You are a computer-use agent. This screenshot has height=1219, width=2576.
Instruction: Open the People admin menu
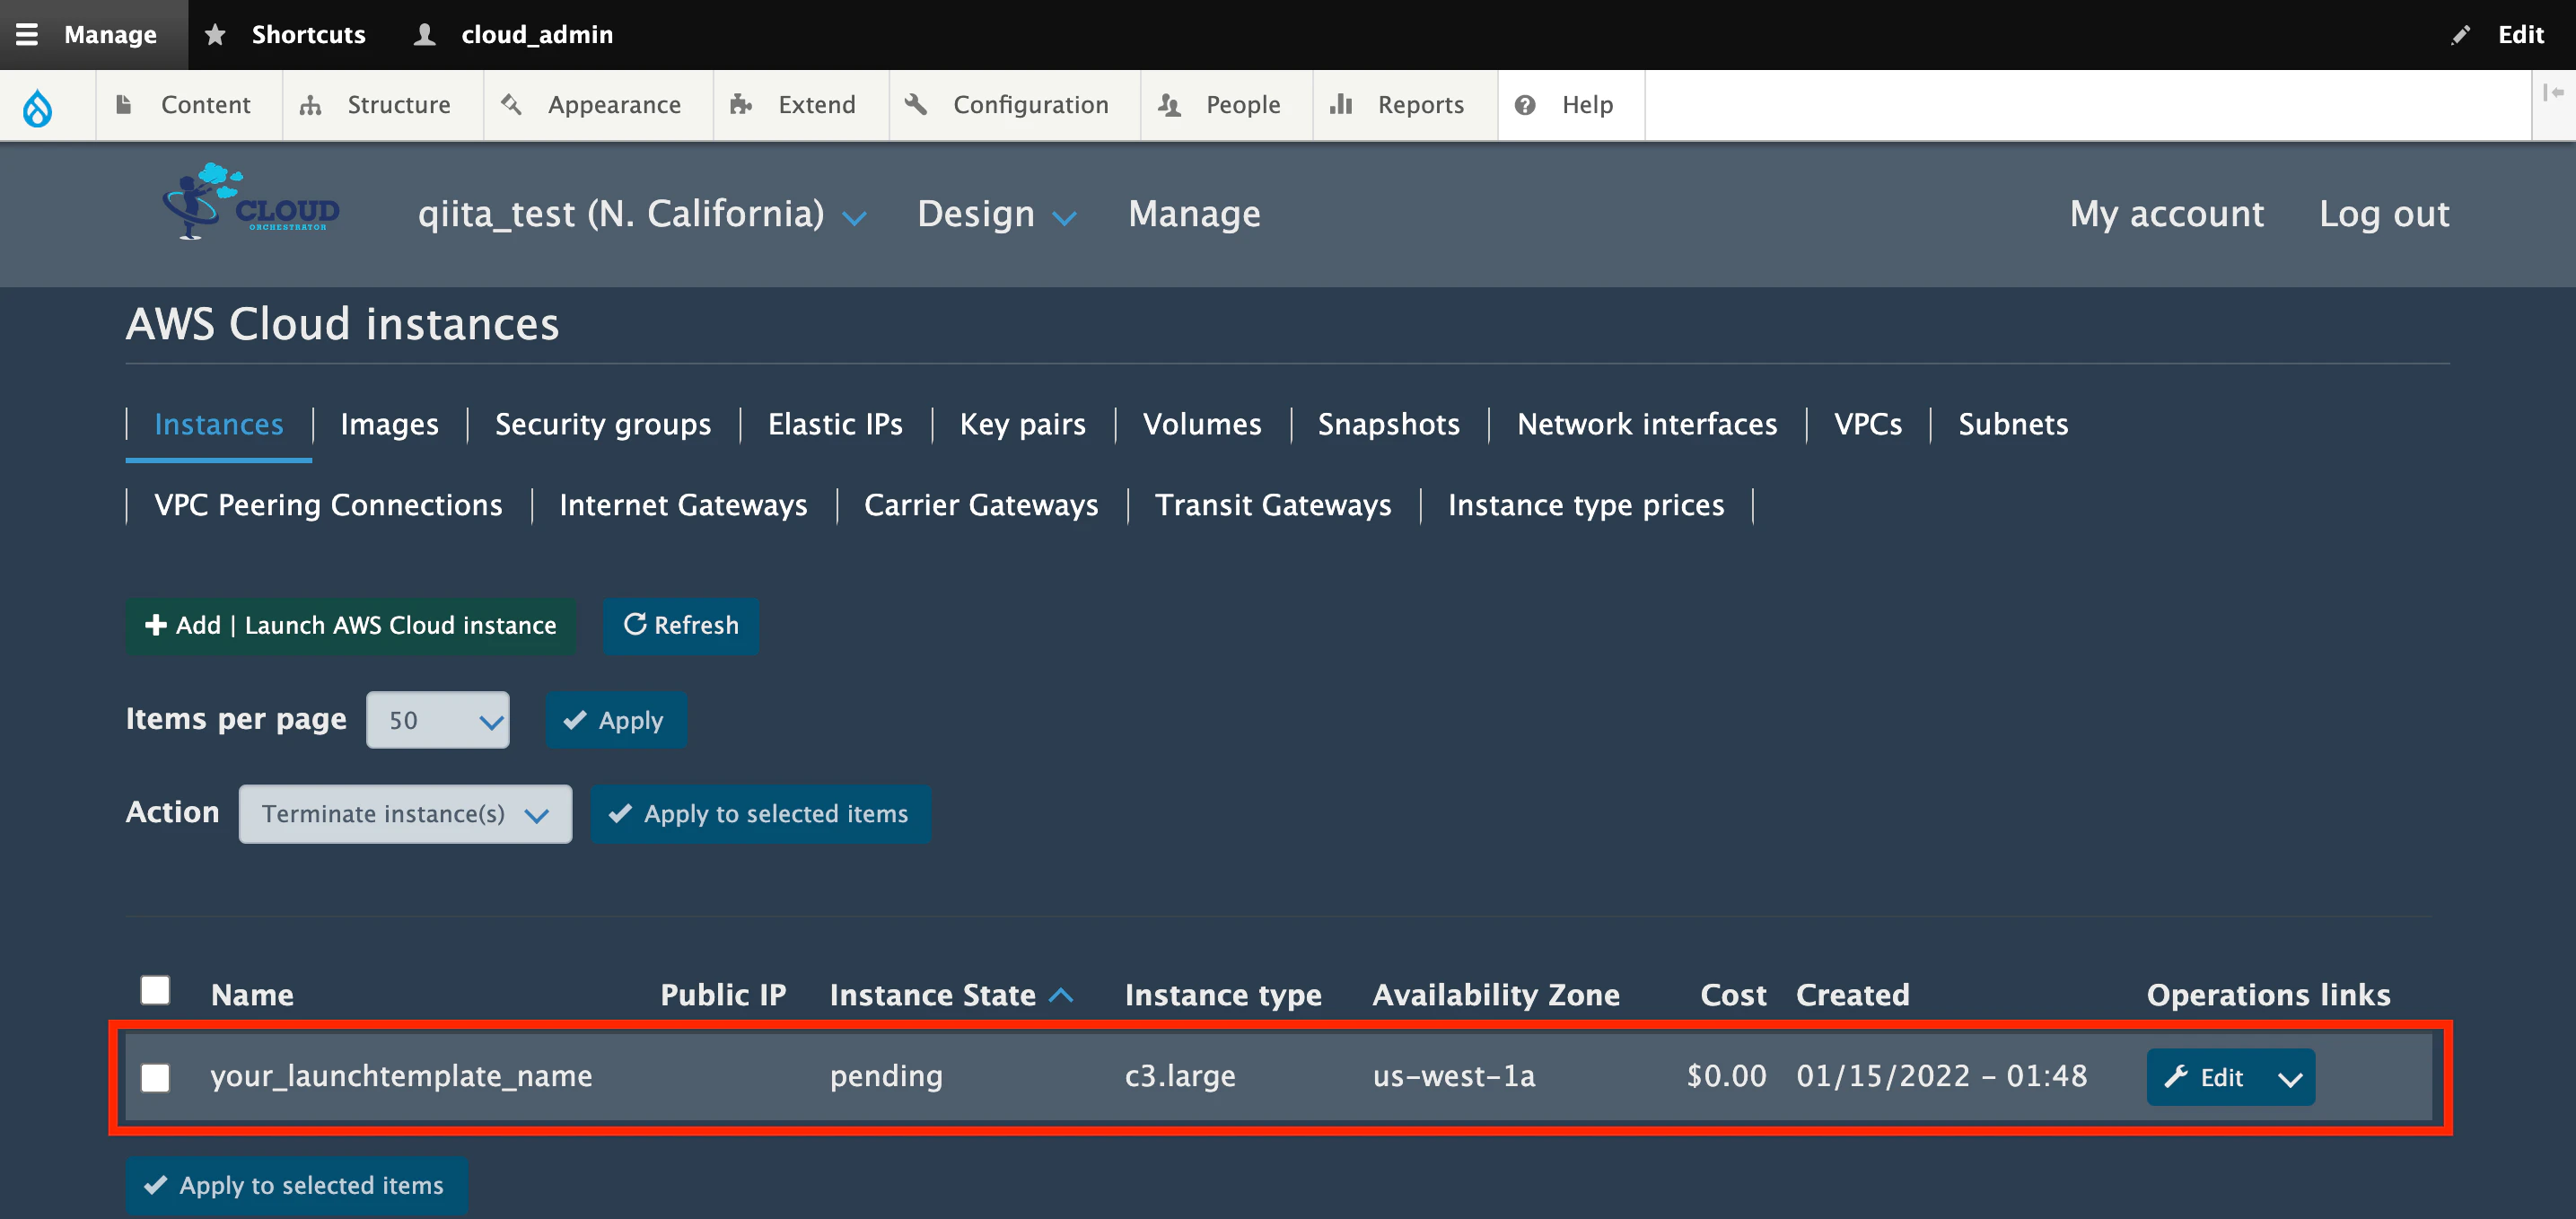[x=1226, y=105]
